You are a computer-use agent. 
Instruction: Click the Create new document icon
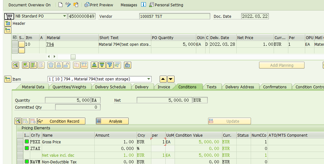tap(61, 5)
